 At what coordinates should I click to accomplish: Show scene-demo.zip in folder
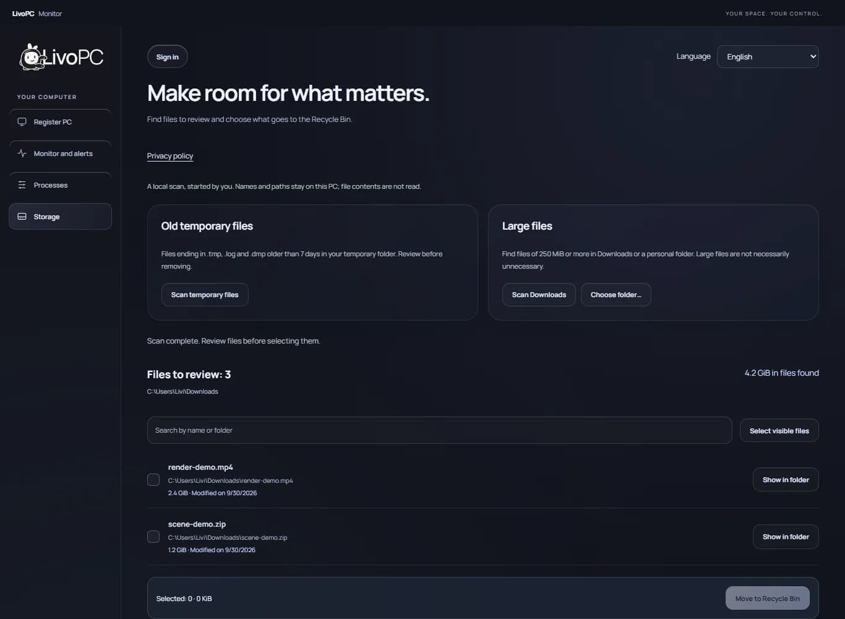tap(786, 537)
